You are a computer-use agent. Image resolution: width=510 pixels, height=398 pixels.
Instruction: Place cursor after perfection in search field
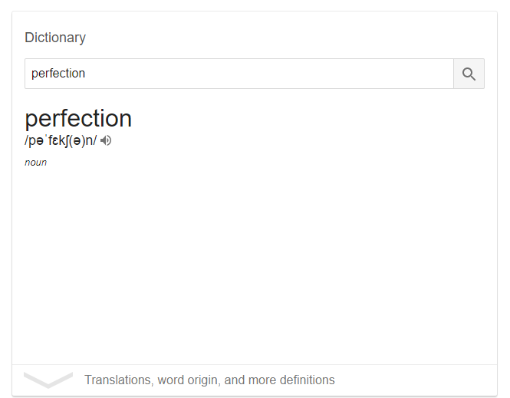[x=86, y=74]
